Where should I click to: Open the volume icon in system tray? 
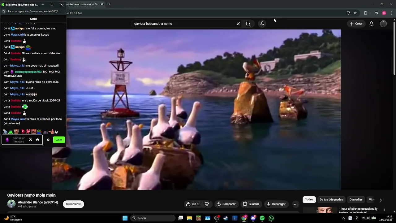click(x=368, y=218)
